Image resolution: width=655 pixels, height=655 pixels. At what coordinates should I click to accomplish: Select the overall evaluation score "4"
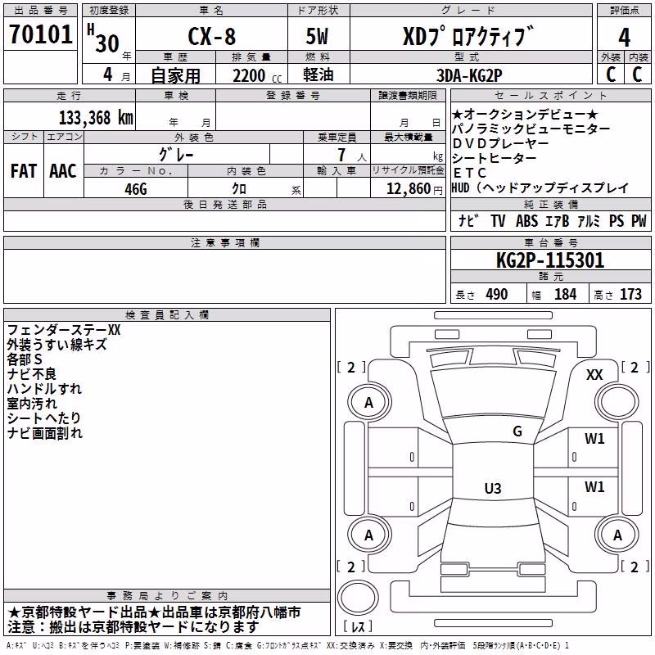pyautogui.click(x=624, y=37)
